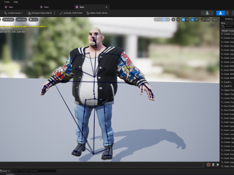The width and height of the screenshot is (234, 175).
Task: Focus the Enter Console Command field
Action: [34, 171]
